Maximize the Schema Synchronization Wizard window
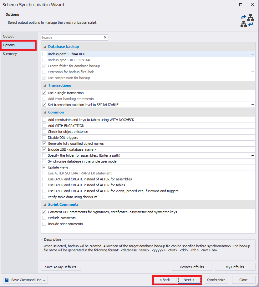259x287 pixels. coord(241,5)
